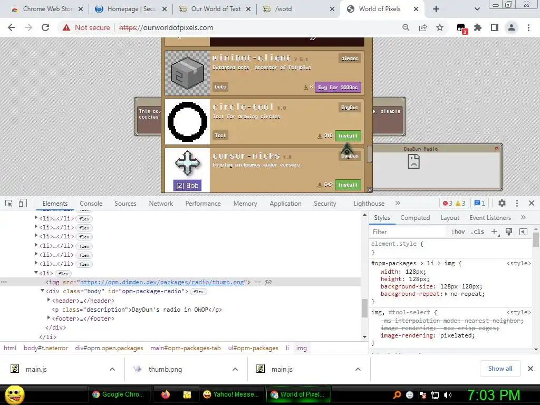Open a new browser tab
The width and height of the screenshot is (540, 405).
[436, 9]
